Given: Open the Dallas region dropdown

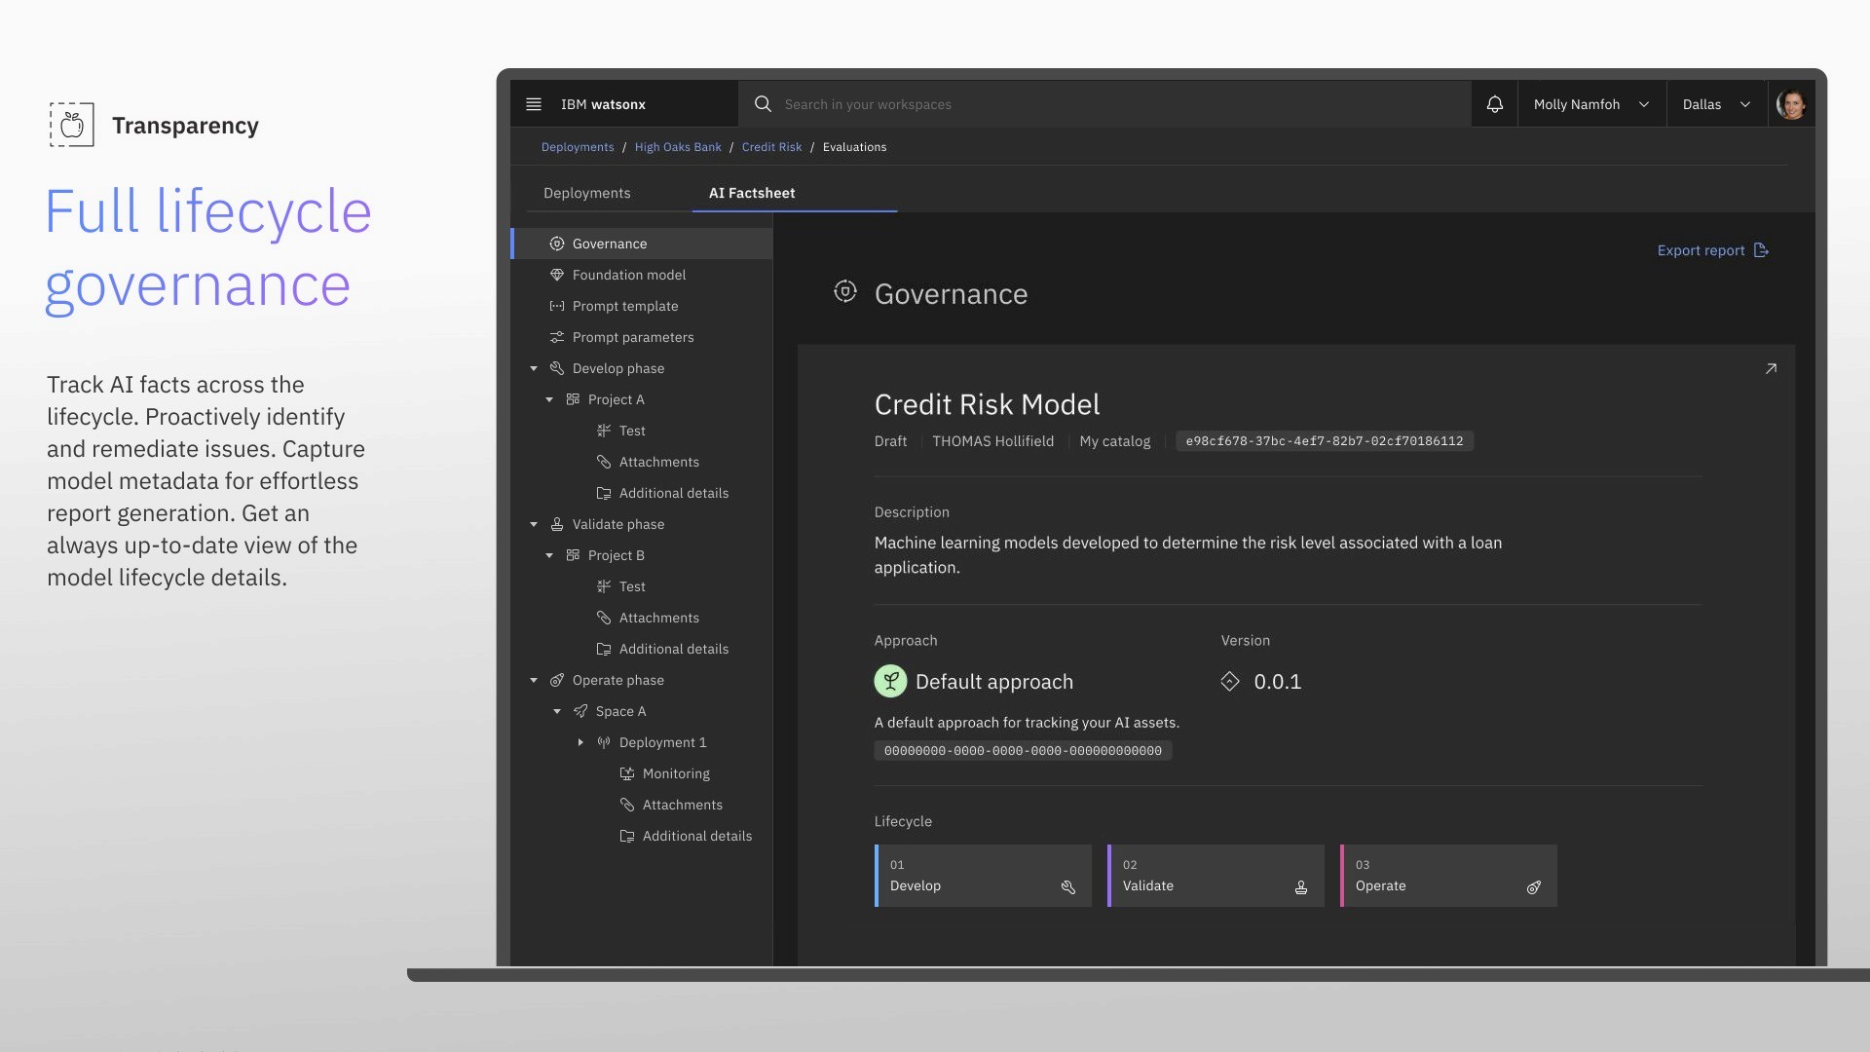Looking at the screenshot, I should click(1715, 104).
